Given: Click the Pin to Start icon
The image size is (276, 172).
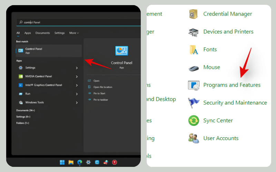Looking at the screenshot, I should tap(89, 93).
